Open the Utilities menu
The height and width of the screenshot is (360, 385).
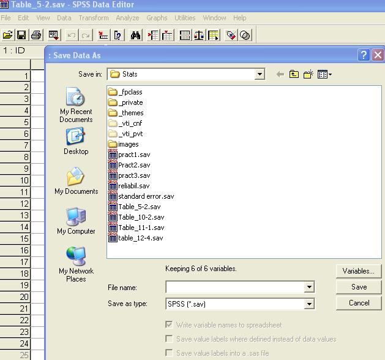[x=185, y=18]
